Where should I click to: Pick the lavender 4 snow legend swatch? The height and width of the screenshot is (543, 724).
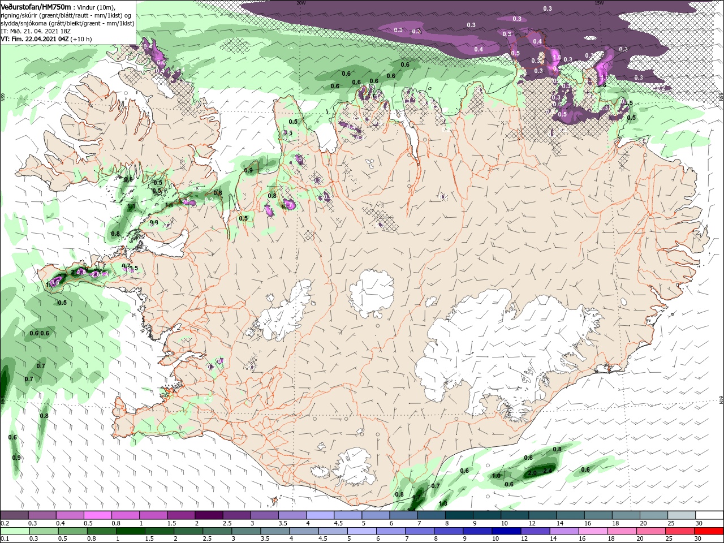click(320, 515)
